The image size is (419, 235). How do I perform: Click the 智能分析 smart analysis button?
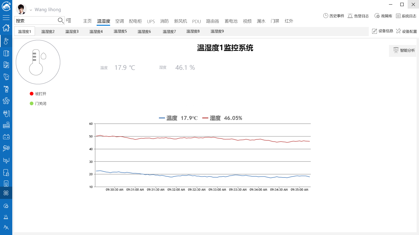click(402, 50)
